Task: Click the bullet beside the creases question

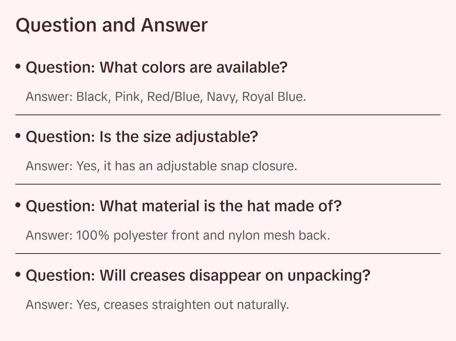Action: tap(18, 275)
